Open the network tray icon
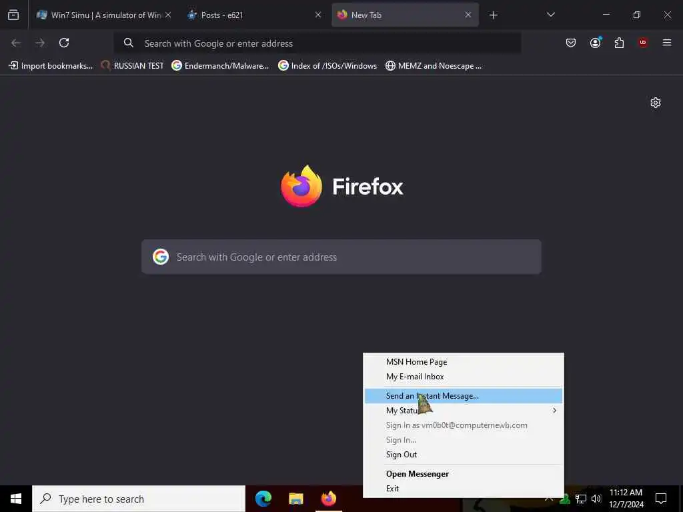Image resolution: width=683 pixels, height=512 pixels. (581, 499)
